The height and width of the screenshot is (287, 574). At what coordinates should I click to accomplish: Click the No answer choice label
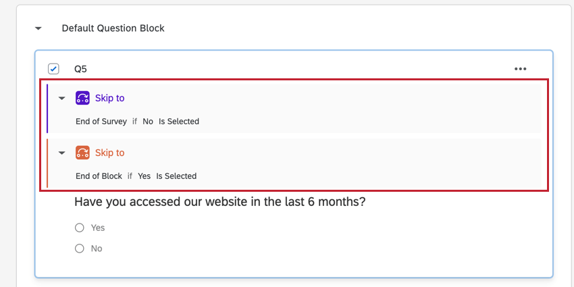(x=97, y=249)
